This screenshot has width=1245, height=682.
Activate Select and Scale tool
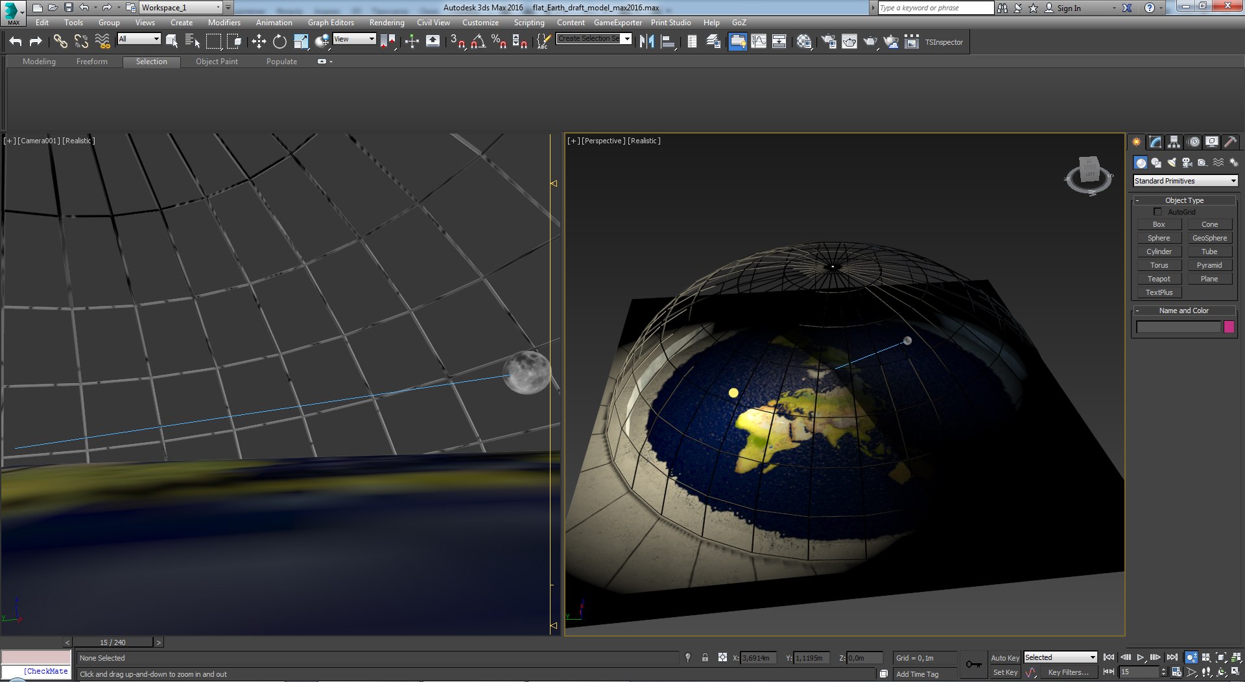[x=301, y=41]
